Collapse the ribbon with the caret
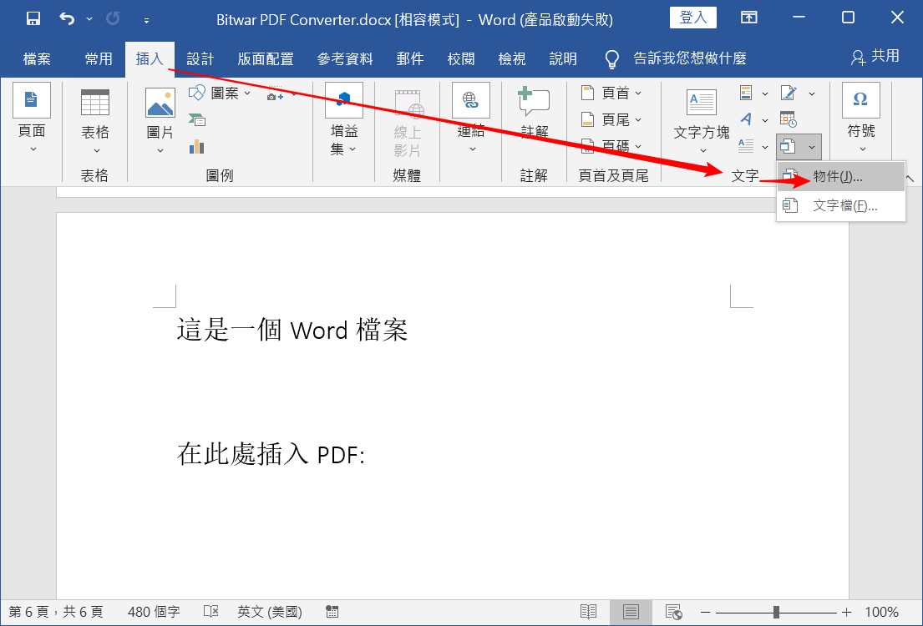This screenshot has height=626, width=923. [x=910, y=178]
